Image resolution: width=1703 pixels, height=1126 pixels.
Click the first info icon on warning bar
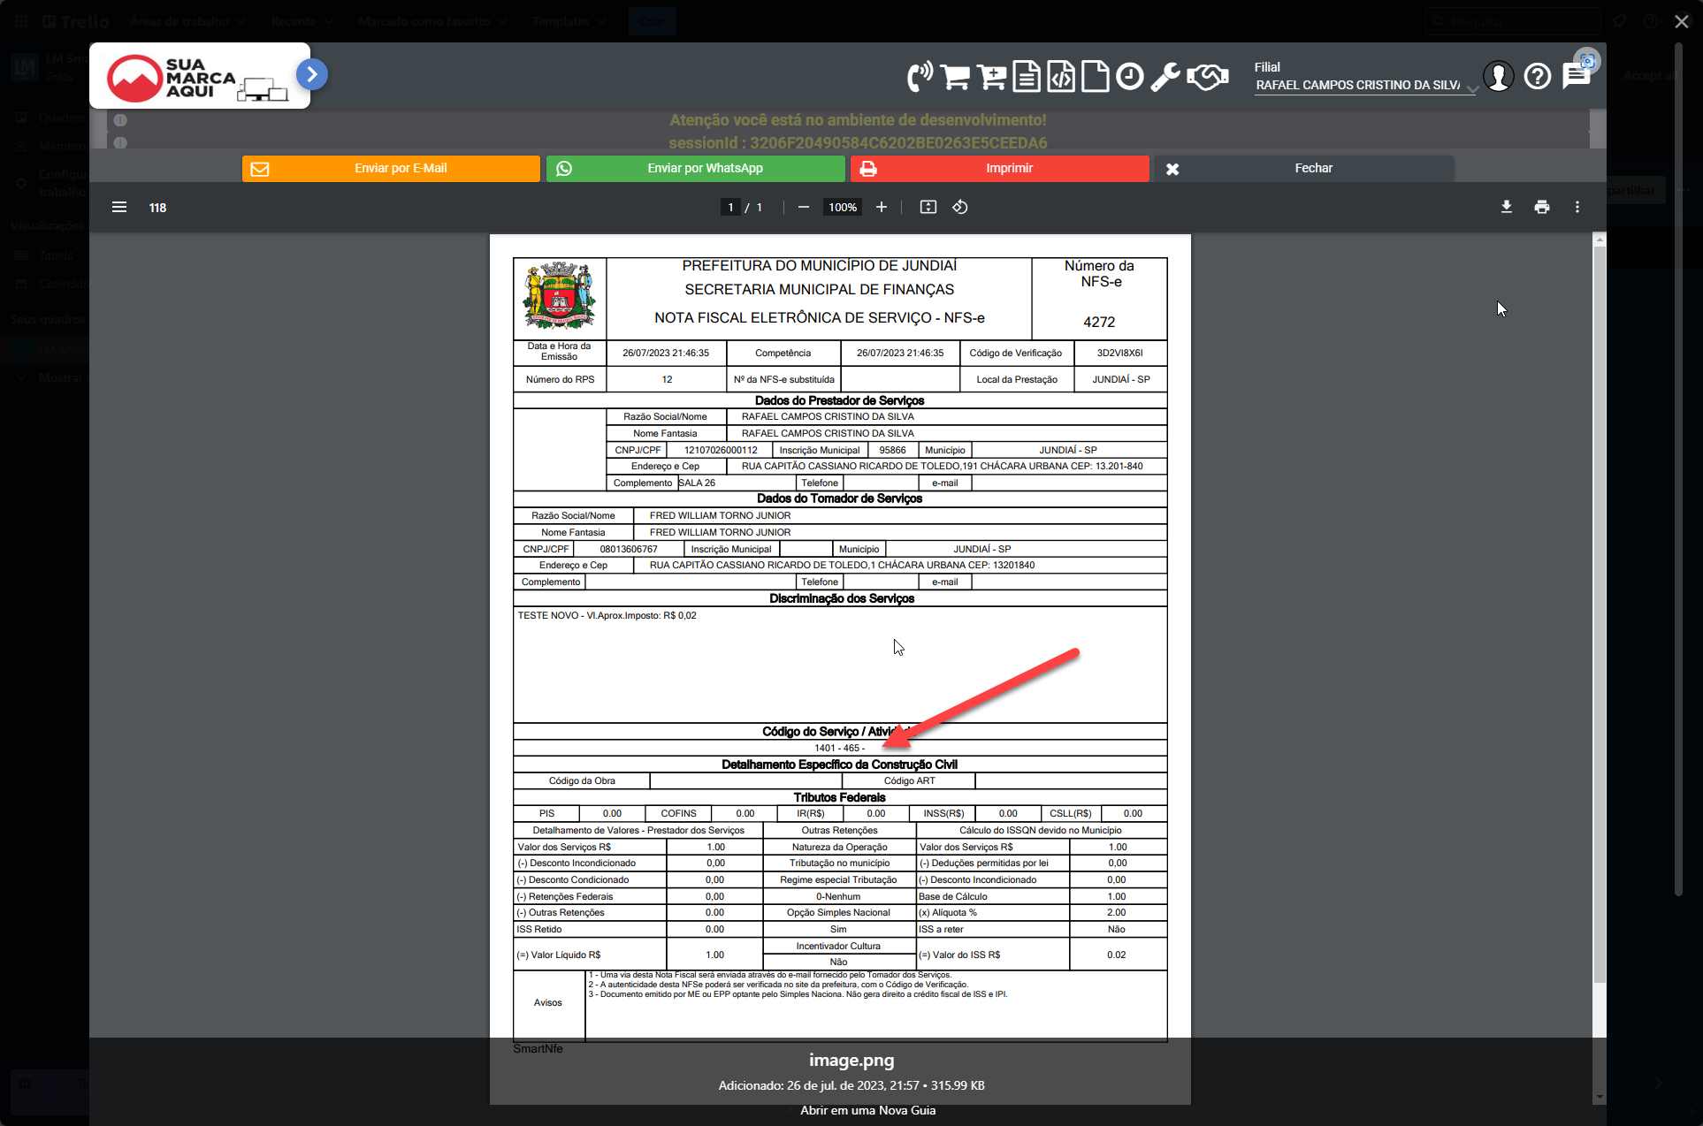(120, 120)
